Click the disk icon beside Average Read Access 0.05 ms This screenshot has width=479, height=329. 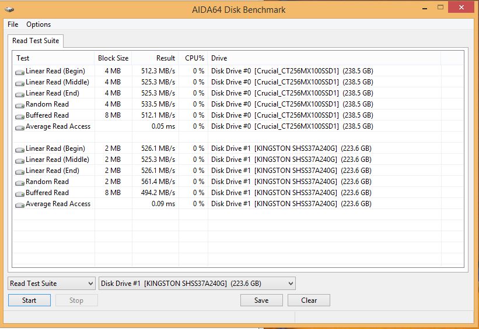20,128
